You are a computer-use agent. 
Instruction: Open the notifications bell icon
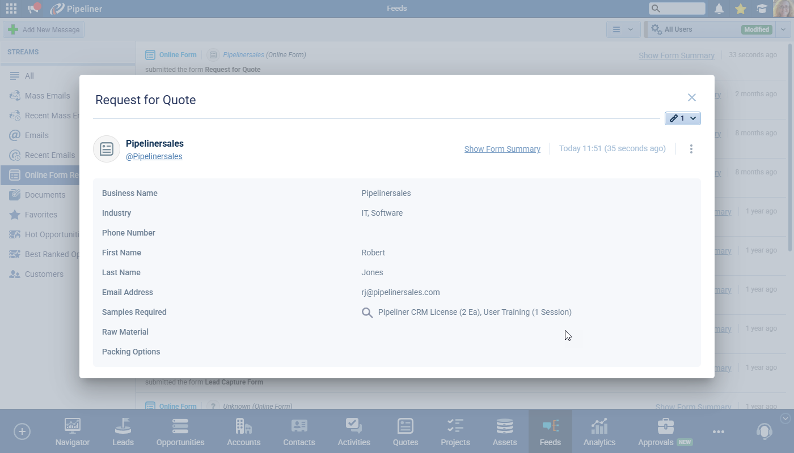click(719, 8)
